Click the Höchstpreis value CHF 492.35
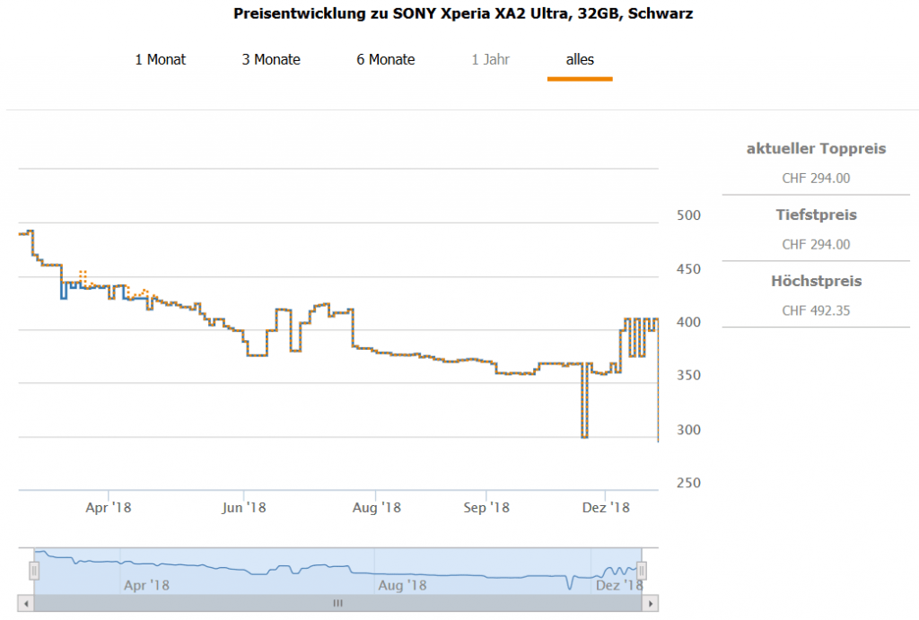This screenshot has height=620, width=919. 816,311
